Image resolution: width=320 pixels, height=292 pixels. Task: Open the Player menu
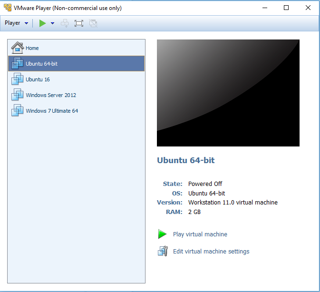[16, 23]
